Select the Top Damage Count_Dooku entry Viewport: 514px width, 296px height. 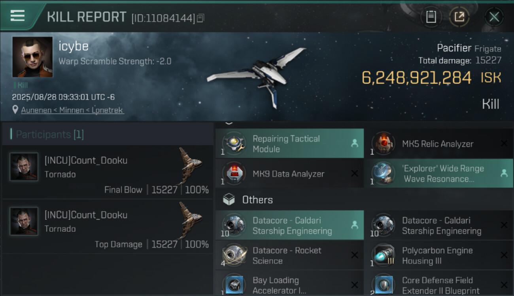(x=107, y=227)
